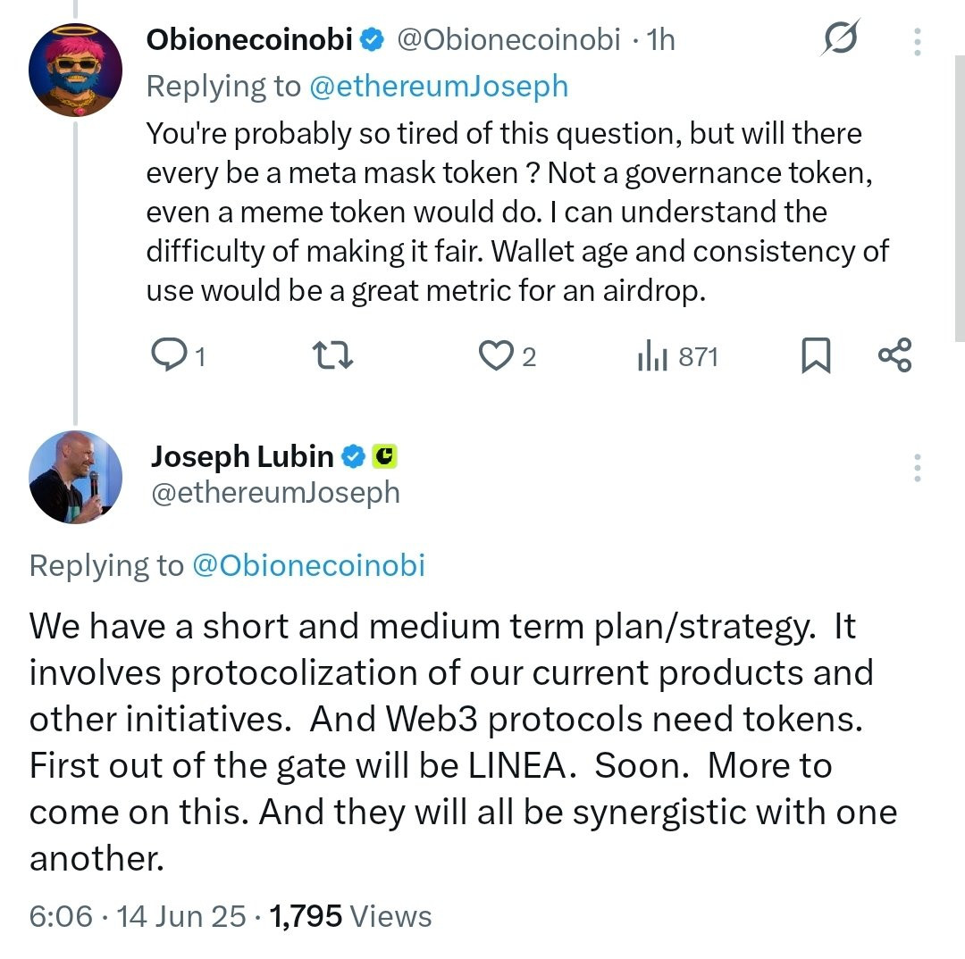Open the Joseph Lubin display name
Screen dimensions: 965x959
click(x=242, y=456)
